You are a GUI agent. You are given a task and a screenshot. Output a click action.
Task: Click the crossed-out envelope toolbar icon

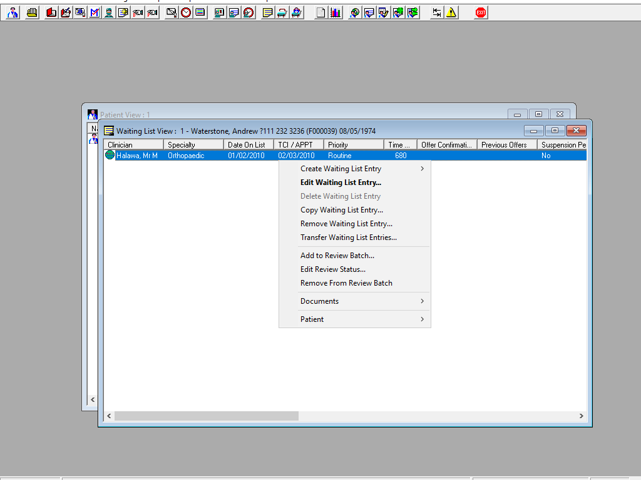pos(172,12)
